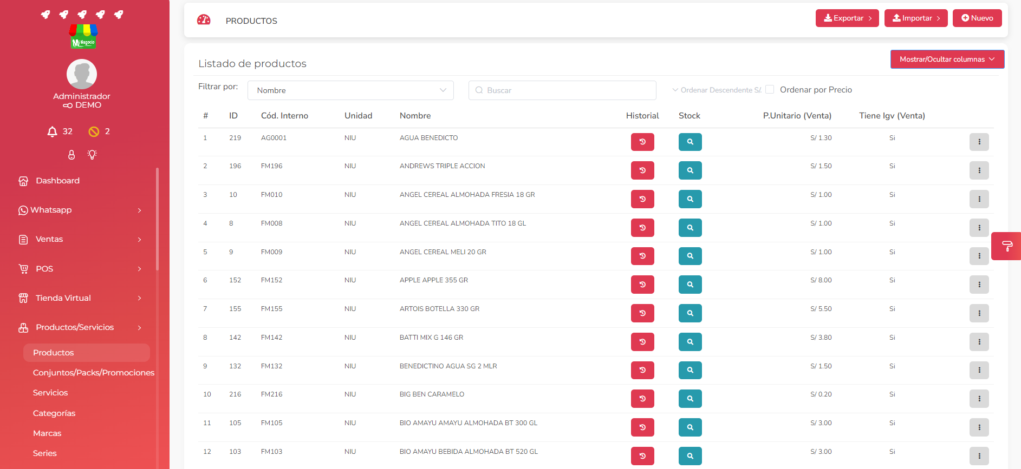Click the Cód. Interno column header
This screenshot has width=1021, height=469.
[284, 116]
